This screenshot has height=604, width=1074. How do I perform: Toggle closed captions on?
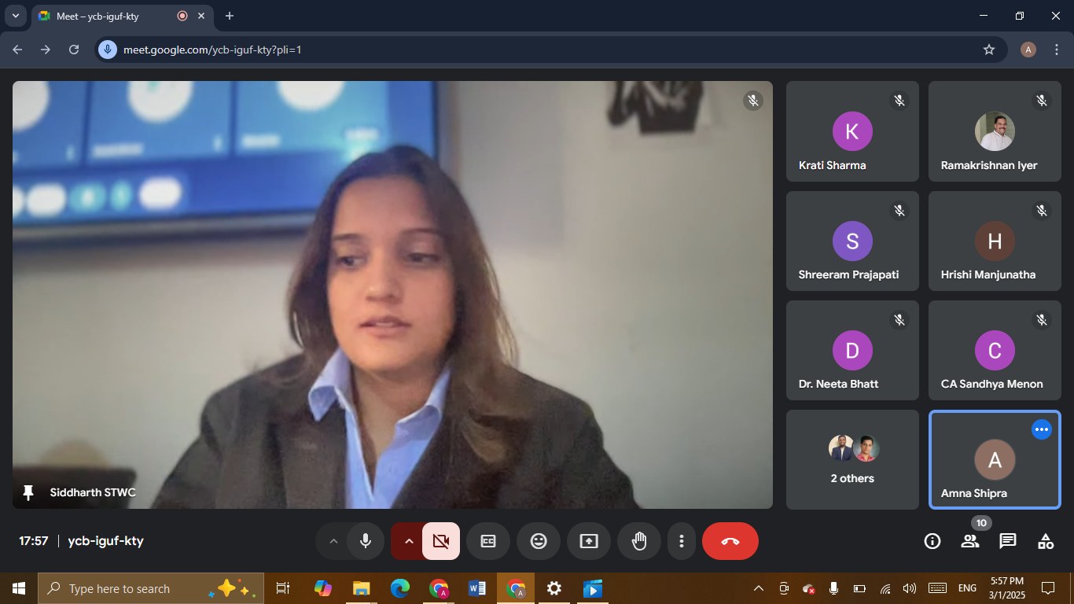pos(488,541)
